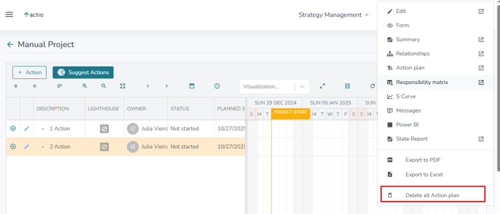500x214 pixels.
Task: Select Power BI menu entry
Action: click(x=435, y=124)
